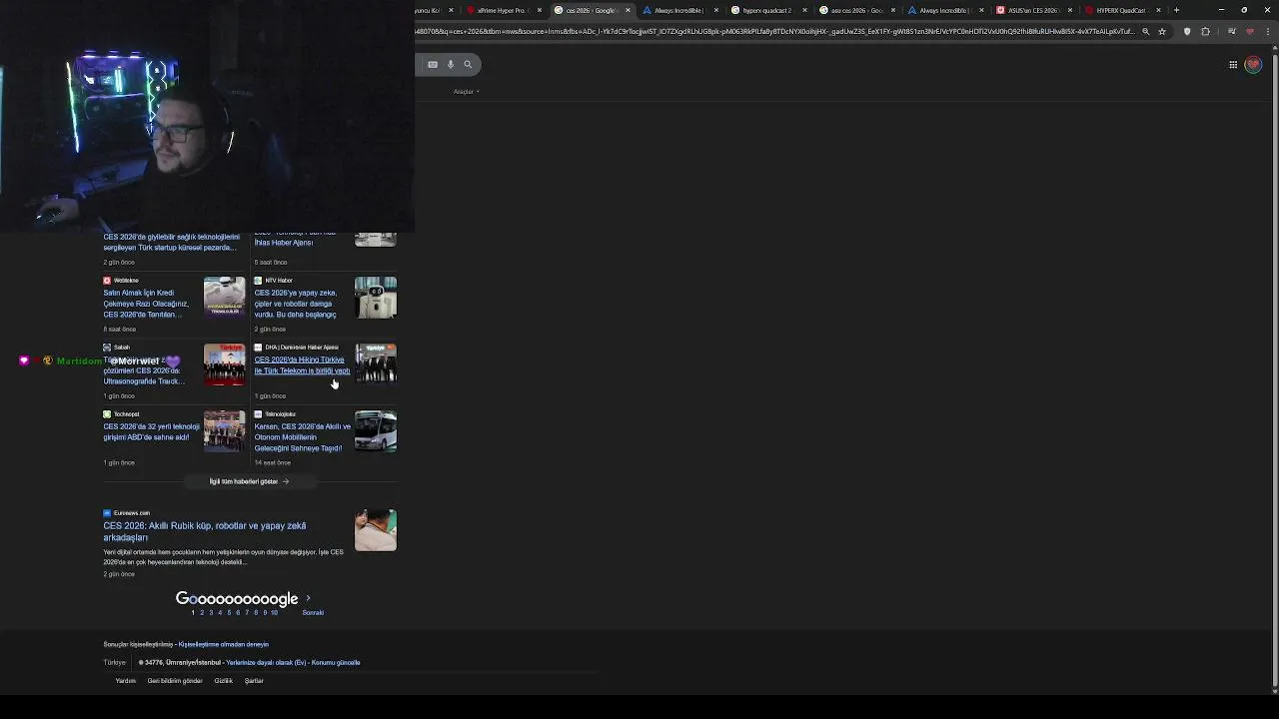Click the 'Sonraki' next page link
The height and width of the screenshot is (719, 1279).
tap(313, 612)
